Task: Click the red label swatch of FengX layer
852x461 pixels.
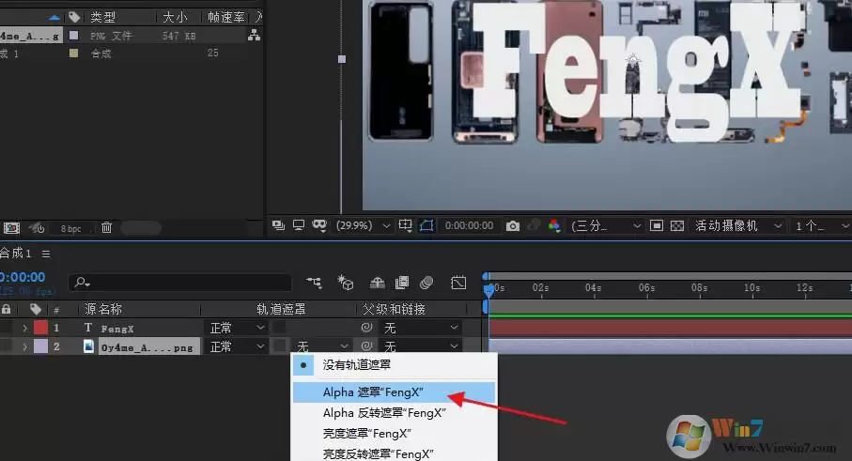Action: click(x=40, y=328)
